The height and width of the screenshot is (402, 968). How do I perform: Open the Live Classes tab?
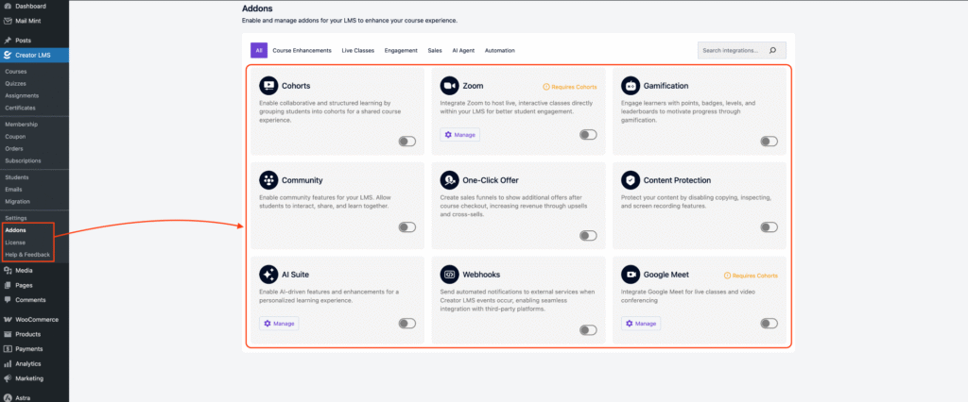pos(358,51)
